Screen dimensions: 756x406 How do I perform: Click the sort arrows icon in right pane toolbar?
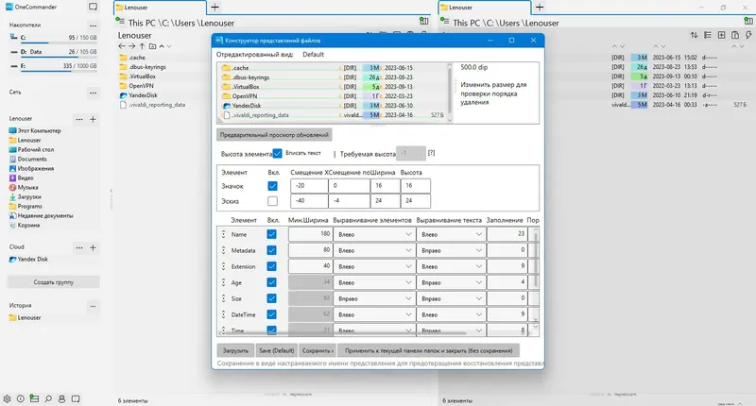pyautogui.click(x=694, y=35)
